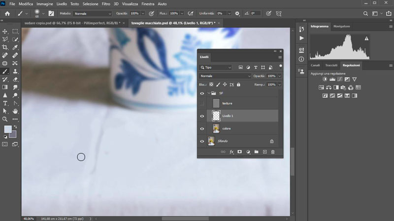Click the horizontal scrollbar thumb
The image size is (394, 221).
[186, 219]
